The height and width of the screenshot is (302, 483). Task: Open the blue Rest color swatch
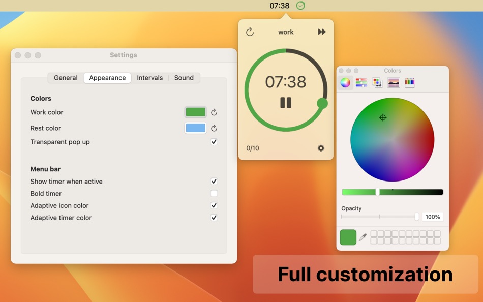coord(196,128)
